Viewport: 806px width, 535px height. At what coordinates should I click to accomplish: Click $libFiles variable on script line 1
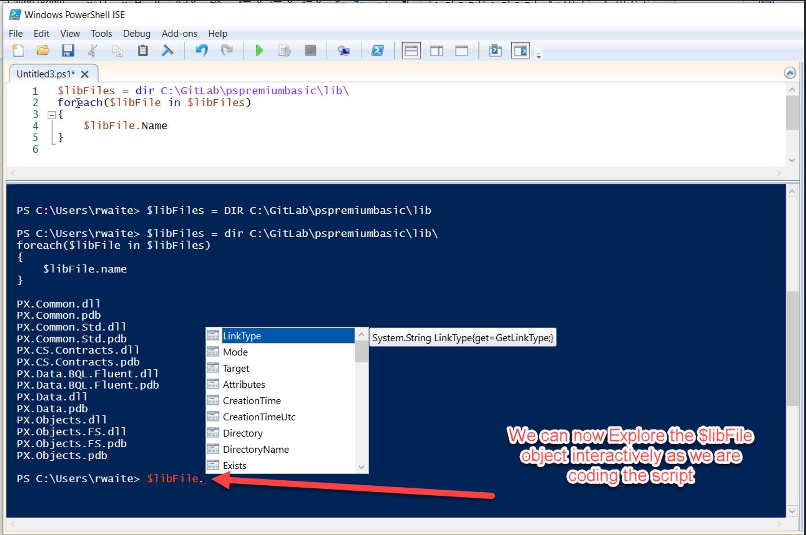86,90
